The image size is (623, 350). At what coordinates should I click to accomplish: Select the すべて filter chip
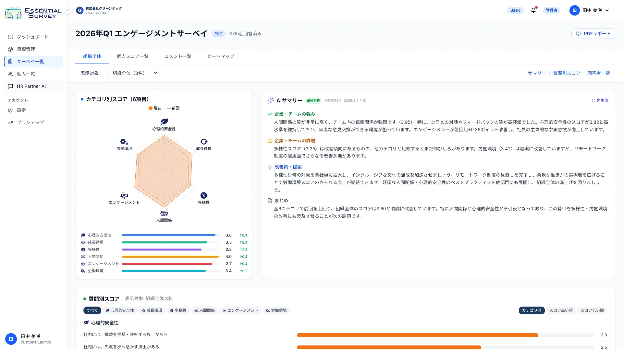click(92, 310)
